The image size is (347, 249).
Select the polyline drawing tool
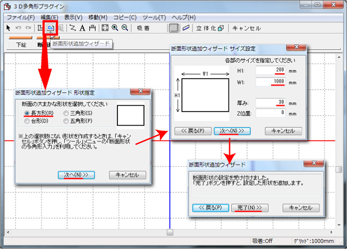point(73,28)
